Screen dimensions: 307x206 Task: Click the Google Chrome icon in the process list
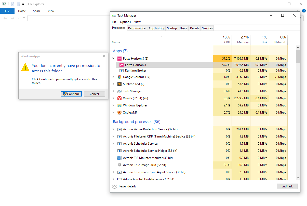click(119, 77)
